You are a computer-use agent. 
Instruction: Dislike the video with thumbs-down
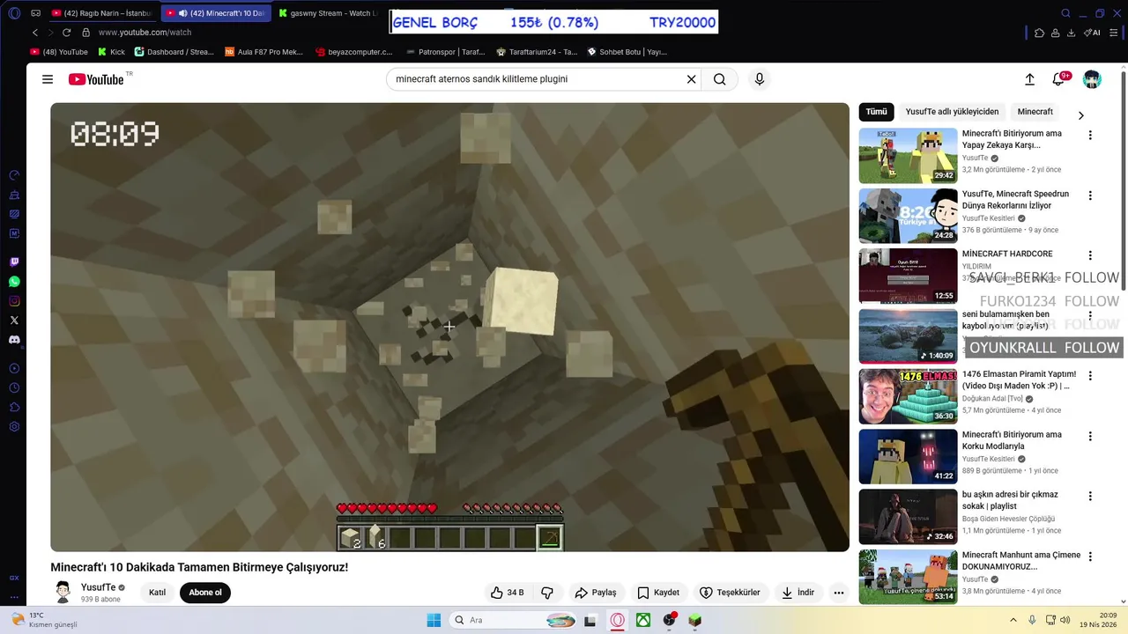[x=546, y=593]
